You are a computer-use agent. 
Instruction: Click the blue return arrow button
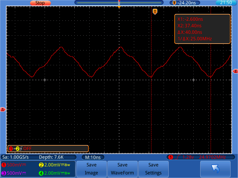pyautogui.click(x=216, y=169)
